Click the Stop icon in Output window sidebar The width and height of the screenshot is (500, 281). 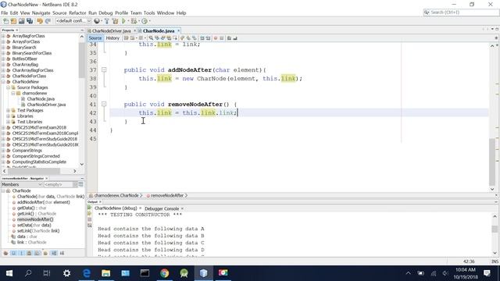(x=90, y=219)
